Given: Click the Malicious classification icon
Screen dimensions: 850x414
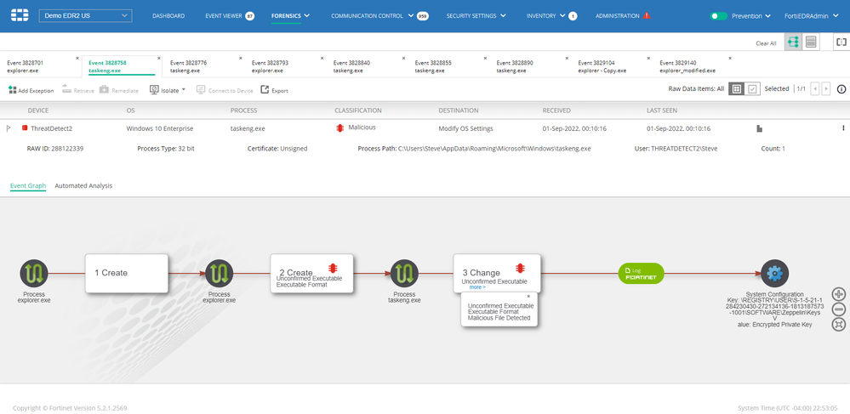Looking at the screenshot, I should 339,128.
